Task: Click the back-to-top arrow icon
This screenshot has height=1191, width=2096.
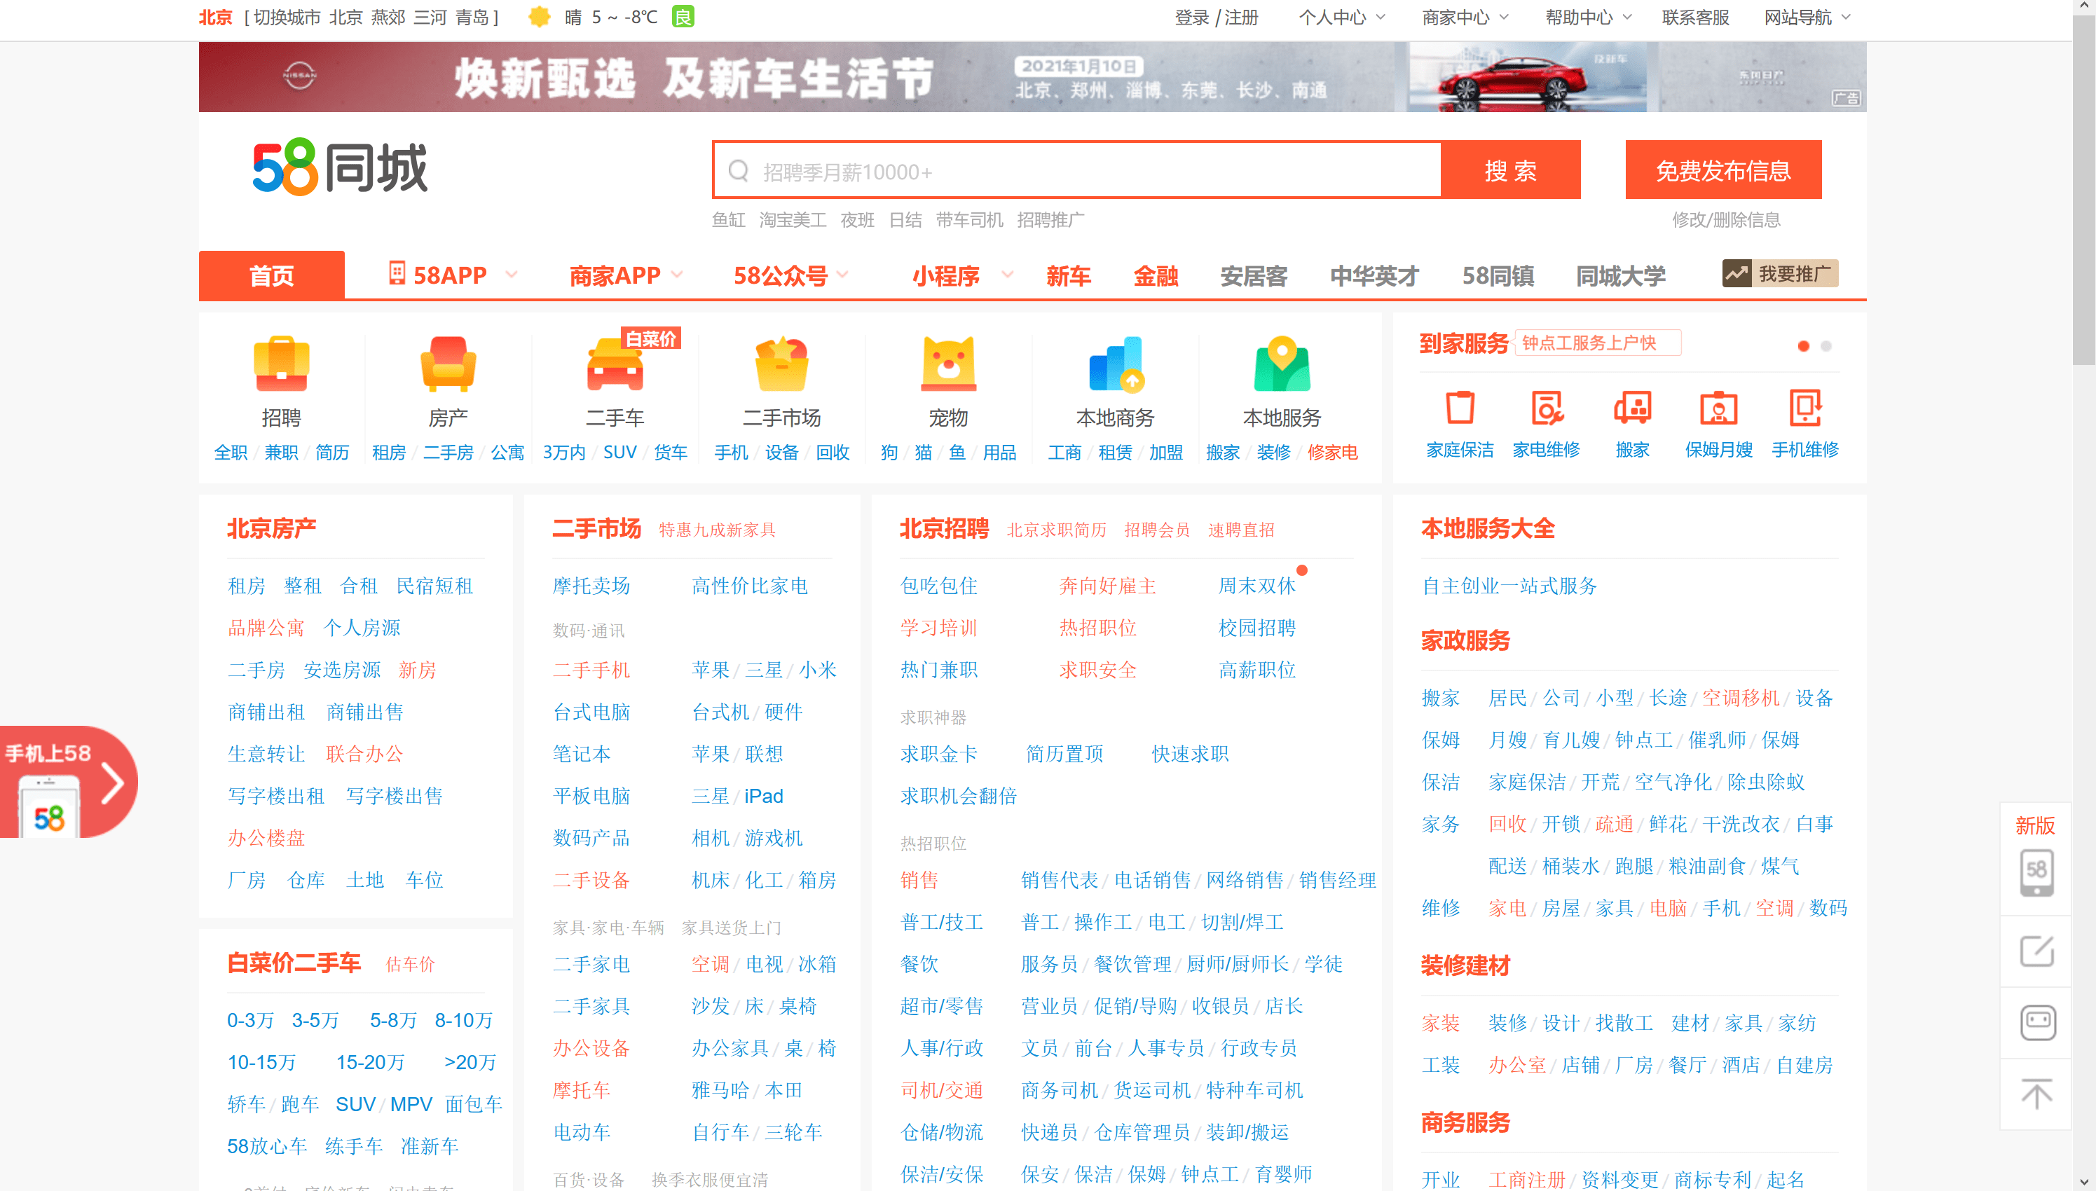Action: click(x=2036, y=1094)
